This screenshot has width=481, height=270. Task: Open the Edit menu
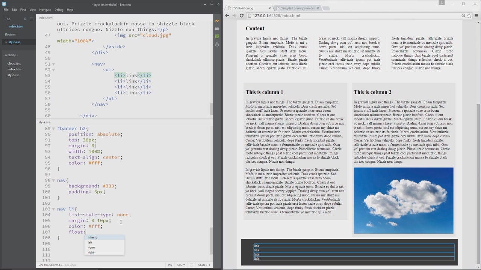pos(14,10)
